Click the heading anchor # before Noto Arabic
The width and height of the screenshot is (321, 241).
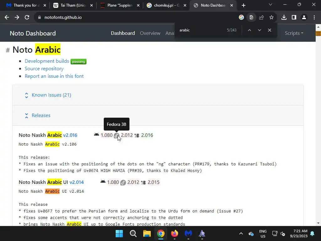click(x=8, y=50)
